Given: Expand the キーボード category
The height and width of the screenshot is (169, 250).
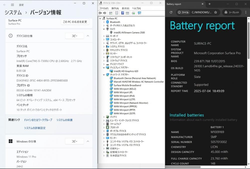Looking at the screenshot, I should [x=104, y=36].
